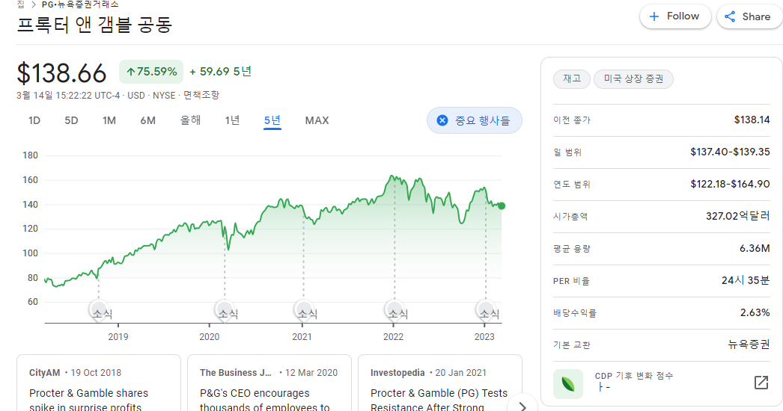
Task: Toggle the 중요 행사들 key events chip
Action: tap(475, 120)
